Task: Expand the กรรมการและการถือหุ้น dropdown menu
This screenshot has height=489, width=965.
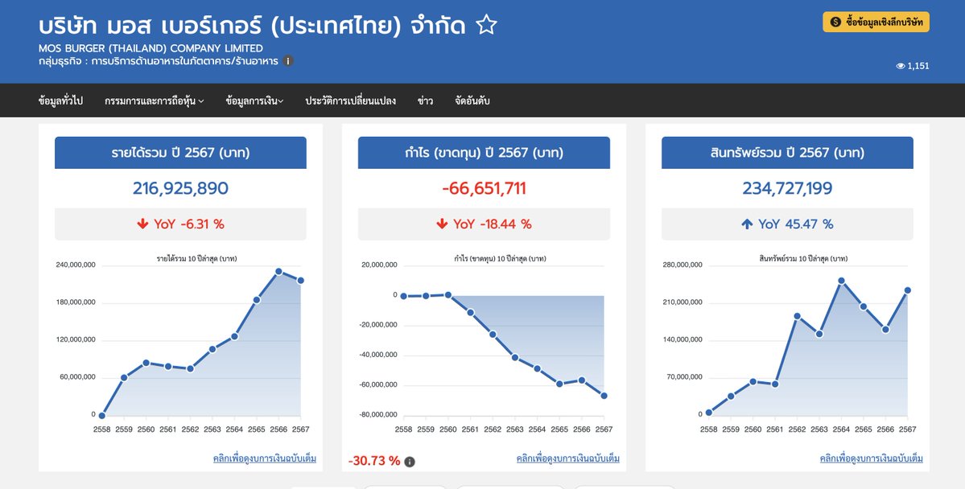Action: [155, 101]
